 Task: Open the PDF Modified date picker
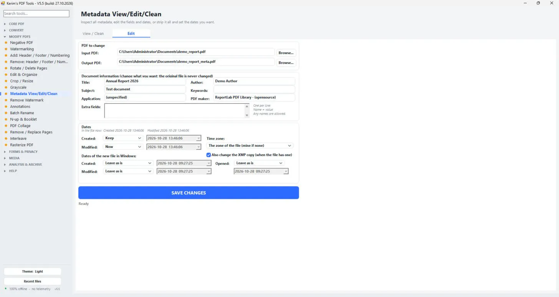[198, 147]
